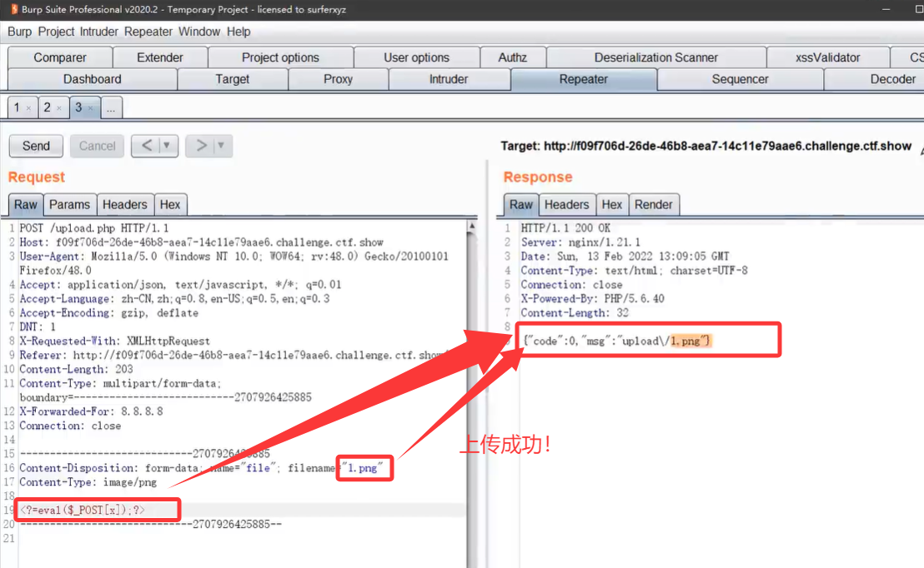The image size is (924, 568).
Task: Click the eval payload line in request
Action: point(83,510)
